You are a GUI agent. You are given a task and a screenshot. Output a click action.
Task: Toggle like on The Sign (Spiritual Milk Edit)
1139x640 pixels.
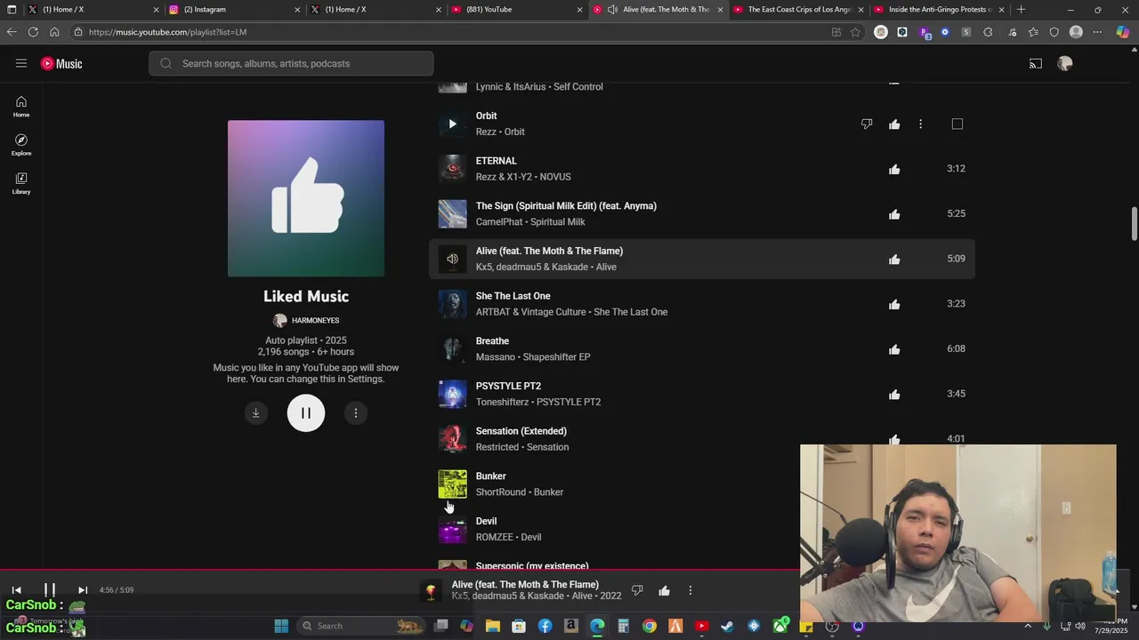[x=894, y=214]
